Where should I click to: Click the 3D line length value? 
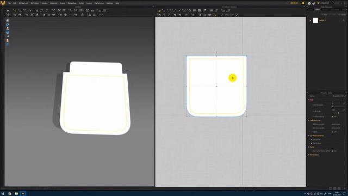coord(336,128)
